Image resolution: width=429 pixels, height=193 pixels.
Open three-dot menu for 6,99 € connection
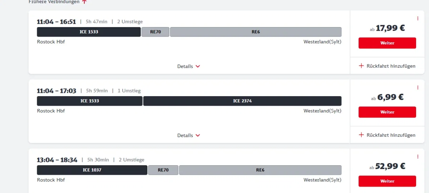click(x=418, y=88)
